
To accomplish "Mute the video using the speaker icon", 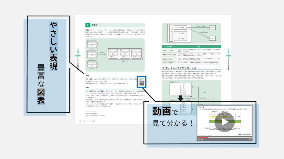I will (x=202, y=139).
